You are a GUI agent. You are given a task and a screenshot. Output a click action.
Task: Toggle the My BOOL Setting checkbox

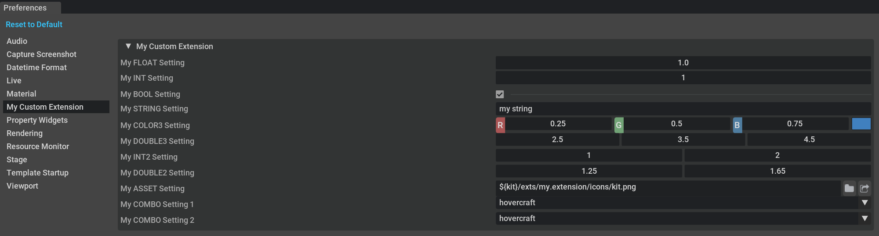500,94
